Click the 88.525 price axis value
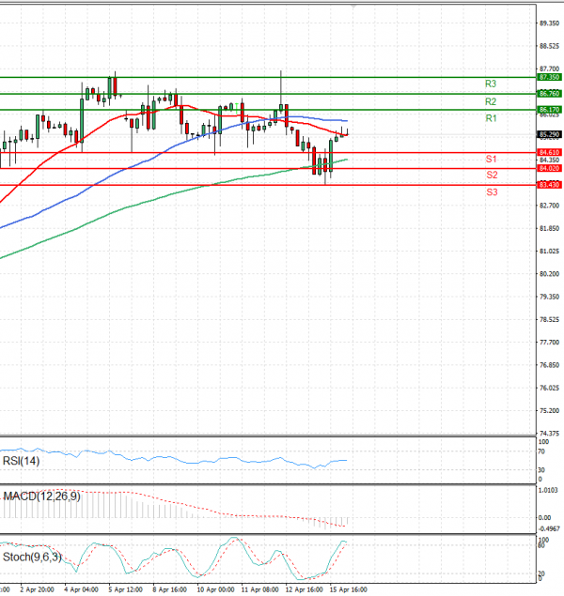Image resolution: width=564 pixels, height=596 pixels. [549, 46]
